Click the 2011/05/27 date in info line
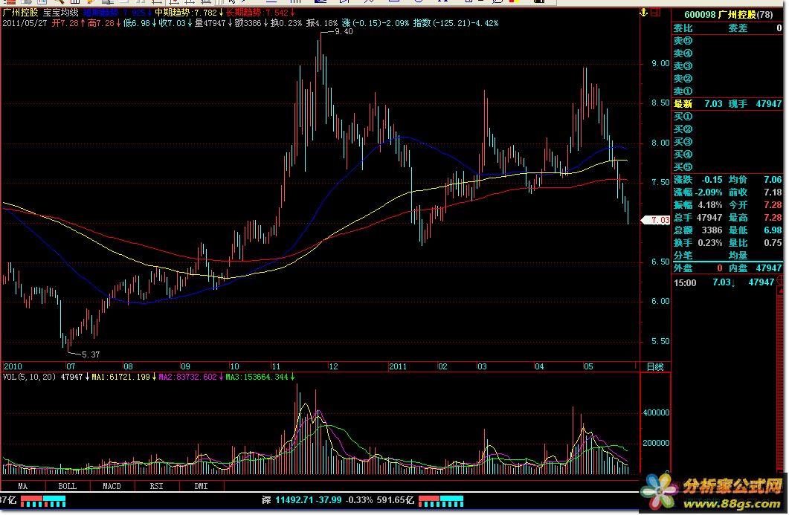The image size is (789, 515). [24, 23]
